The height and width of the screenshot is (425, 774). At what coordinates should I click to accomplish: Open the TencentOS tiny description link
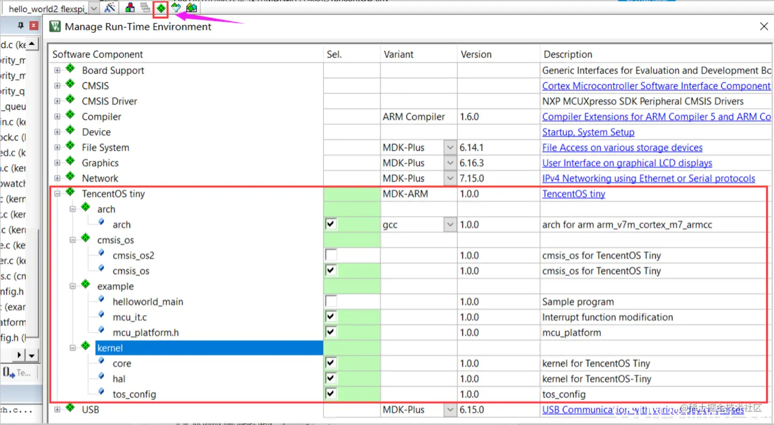573,194
